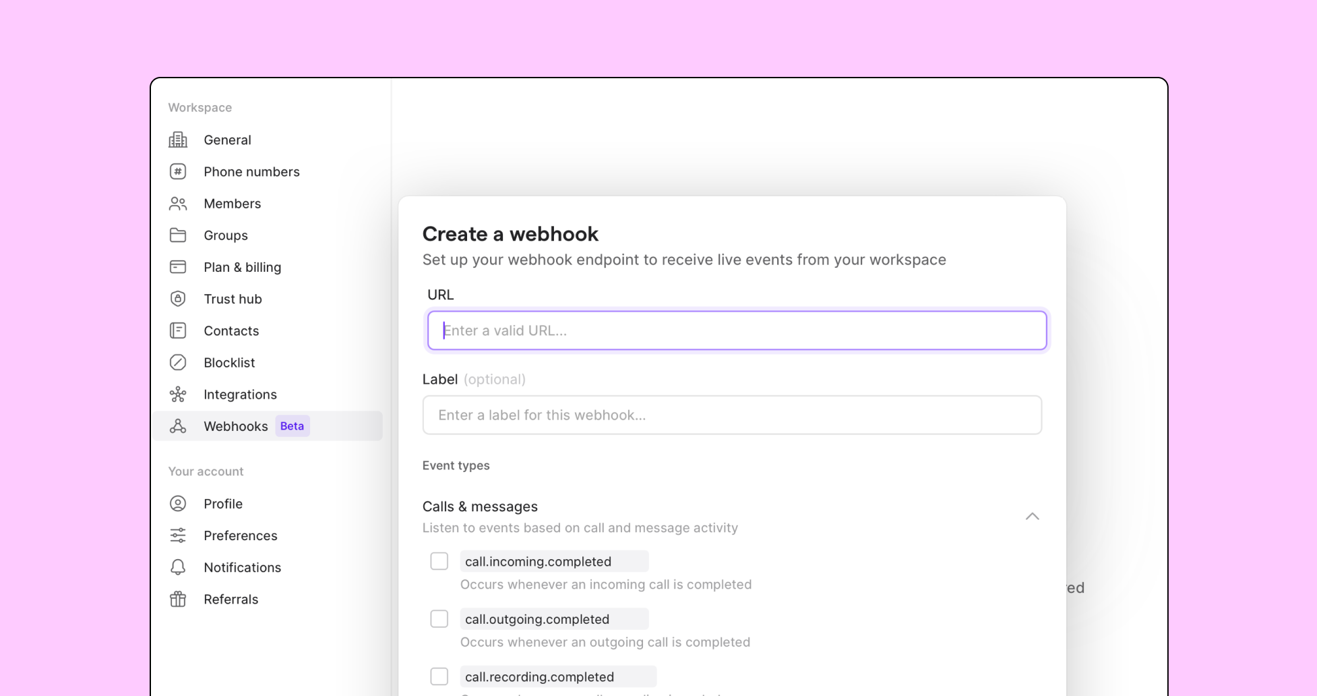Screen dimensions: 1317x696
Task: Click the Blocklist sidebar entry
Action: coord(229,362)
